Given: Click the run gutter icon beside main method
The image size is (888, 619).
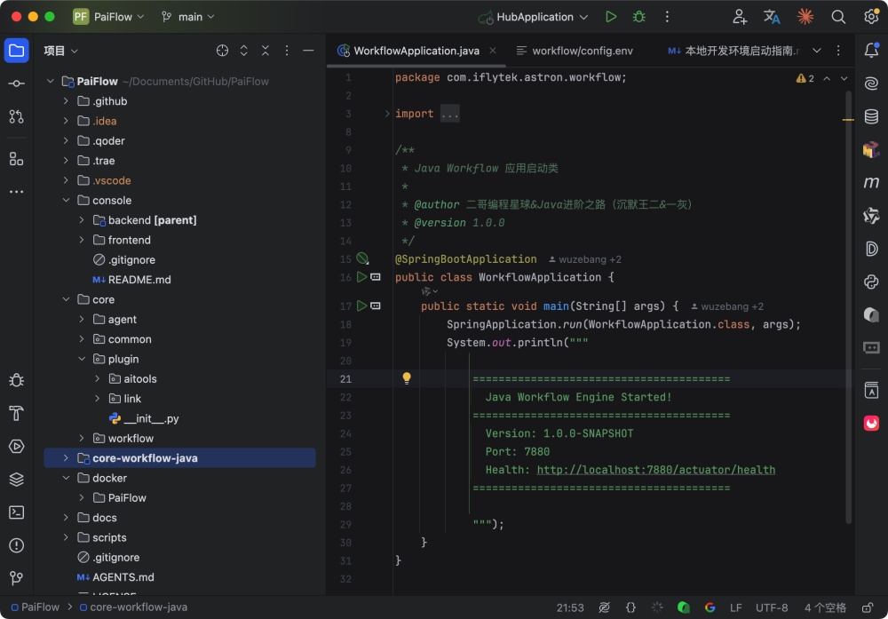Looking at the screenshot, I should 361,306.
